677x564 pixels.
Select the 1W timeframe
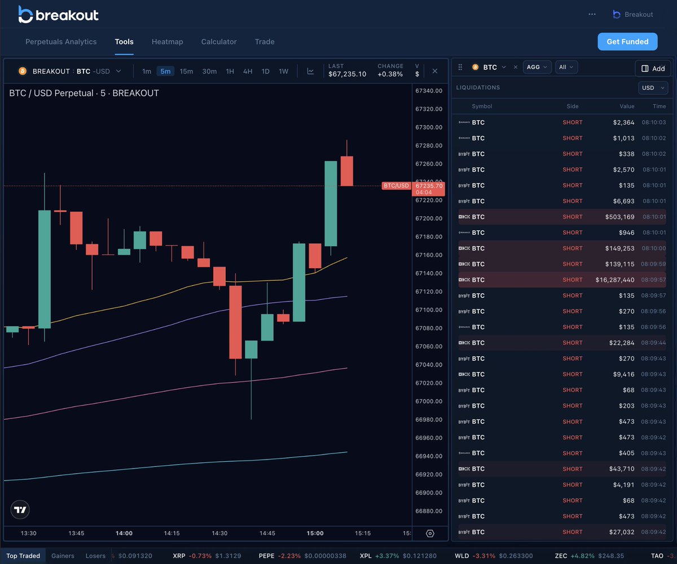(283, 71)
